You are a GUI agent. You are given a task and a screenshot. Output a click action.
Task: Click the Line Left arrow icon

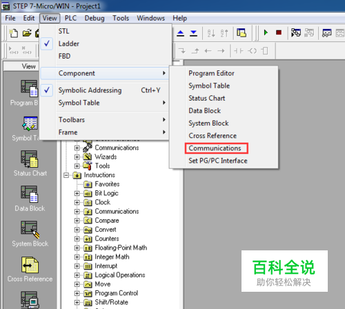pos(208,51)
